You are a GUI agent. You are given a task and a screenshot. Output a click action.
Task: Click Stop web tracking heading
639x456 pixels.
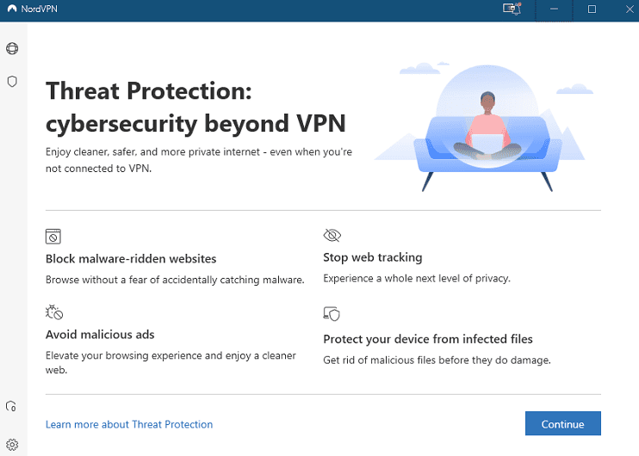[372, 257]
